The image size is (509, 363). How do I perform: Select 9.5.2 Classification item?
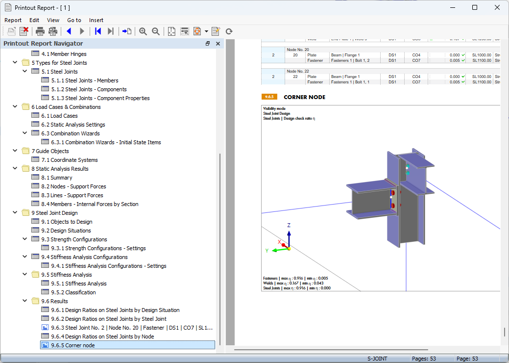pyautogui.click(x=73, y=292)
